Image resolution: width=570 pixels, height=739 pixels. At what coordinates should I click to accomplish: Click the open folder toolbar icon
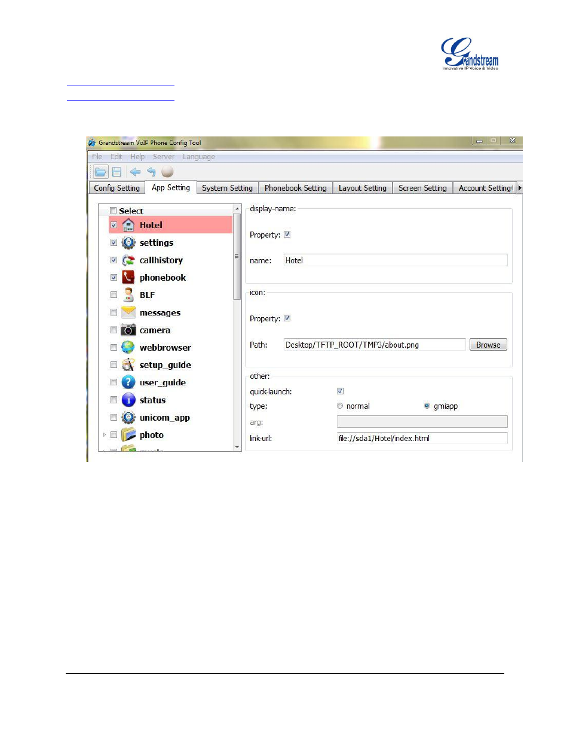point(100,172)
